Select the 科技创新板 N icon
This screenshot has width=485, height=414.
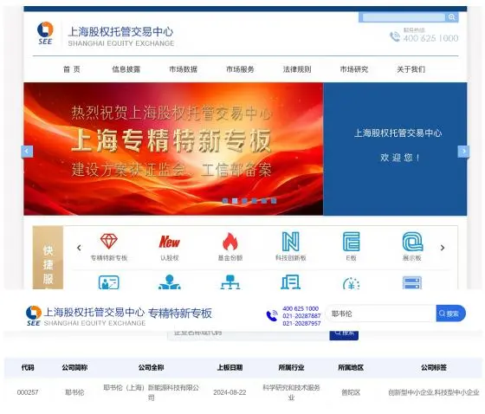tap(291, 242)
